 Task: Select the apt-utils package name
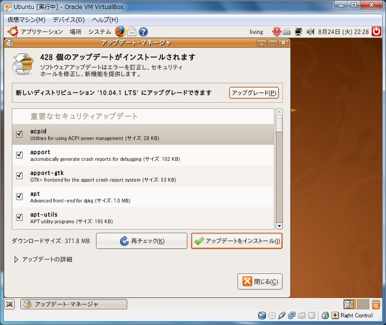(44, 214)
